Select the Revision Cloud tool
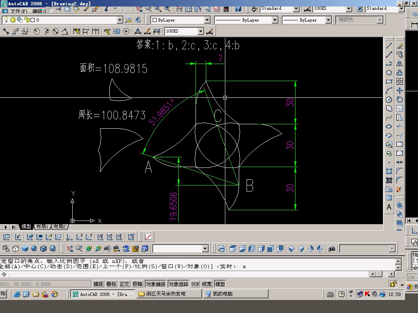The image size is (418, 313). pos(389,108)
